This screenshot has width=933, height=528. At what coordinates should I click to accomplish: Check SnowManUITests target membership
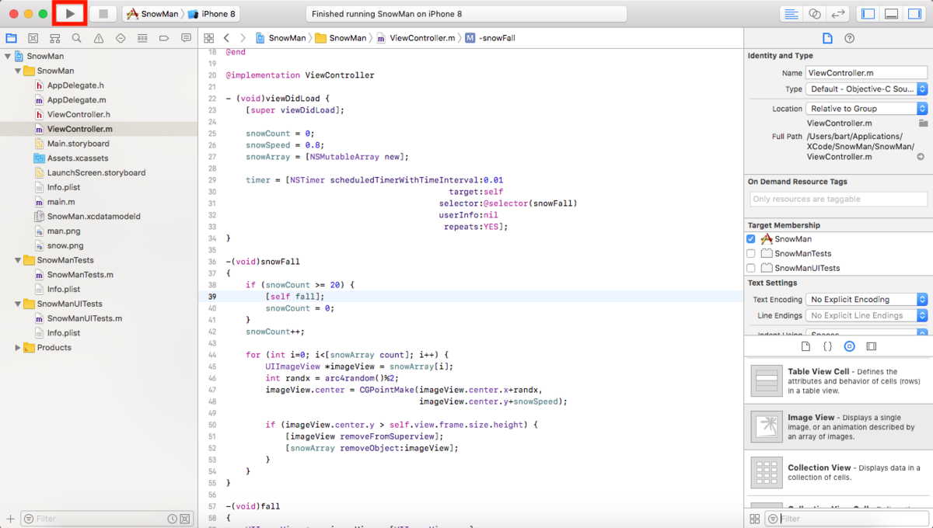point(751,268)
